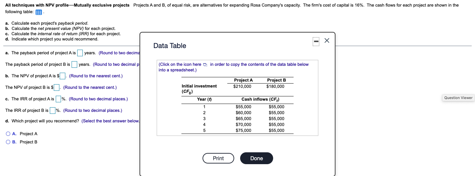The width and height of the screenshot is (475, 176).
Task: Click the IRR of project A box
Action: pos(58,99)
